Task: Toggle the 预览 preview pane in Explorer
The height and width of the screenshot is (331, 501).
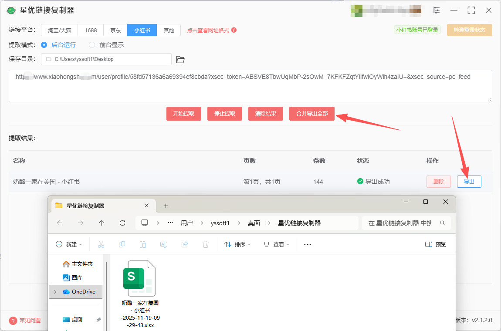Action: [436, 244]
